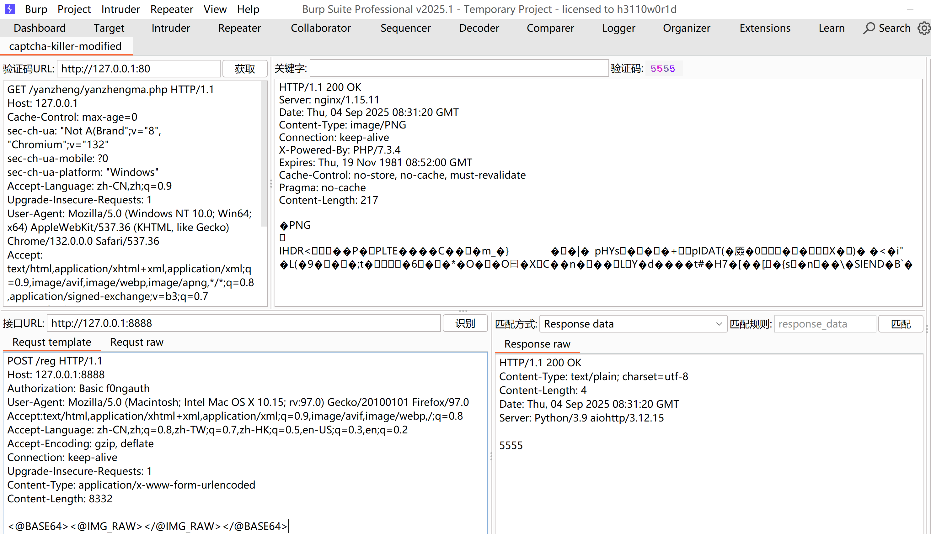Click the Cache-Control: max-age=0 request line

coord(72,117)
